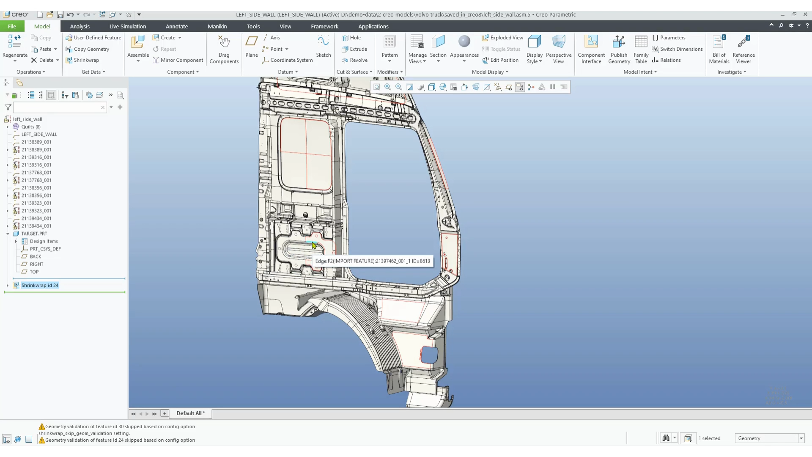Viewport: 812px width, 457px height.
Task: Open the Model Display group dropdown
Action: tap(490, 72)
